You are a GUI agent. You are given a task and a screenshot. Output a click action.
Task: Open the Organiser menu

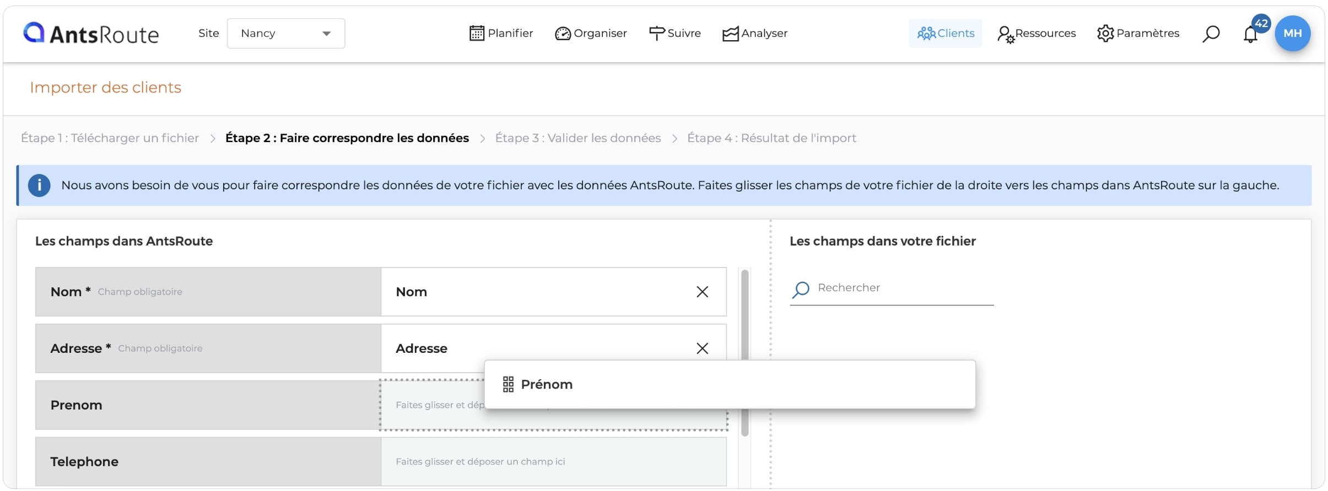tap(591, 34)
